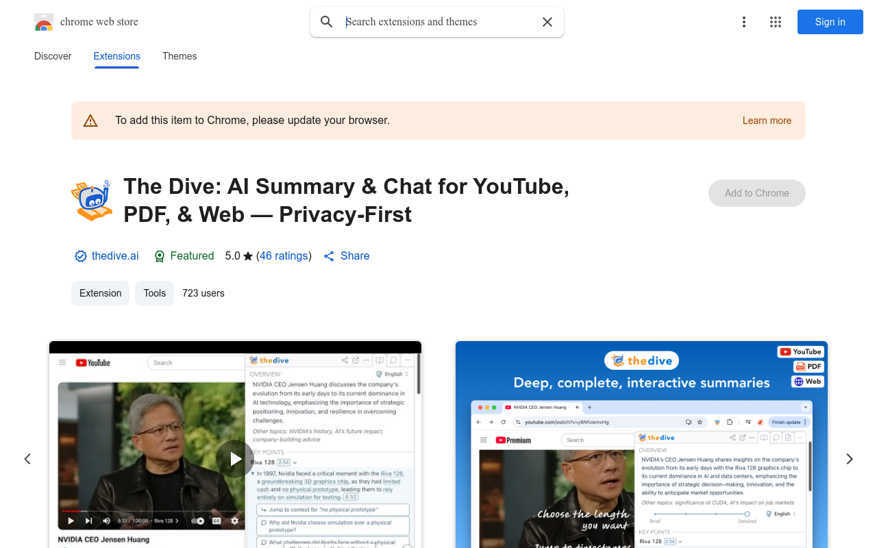The width and height of the screenshot is (877, 548).
Task: Visit the thedive.ai publisher link
Action: pos(115,256)
